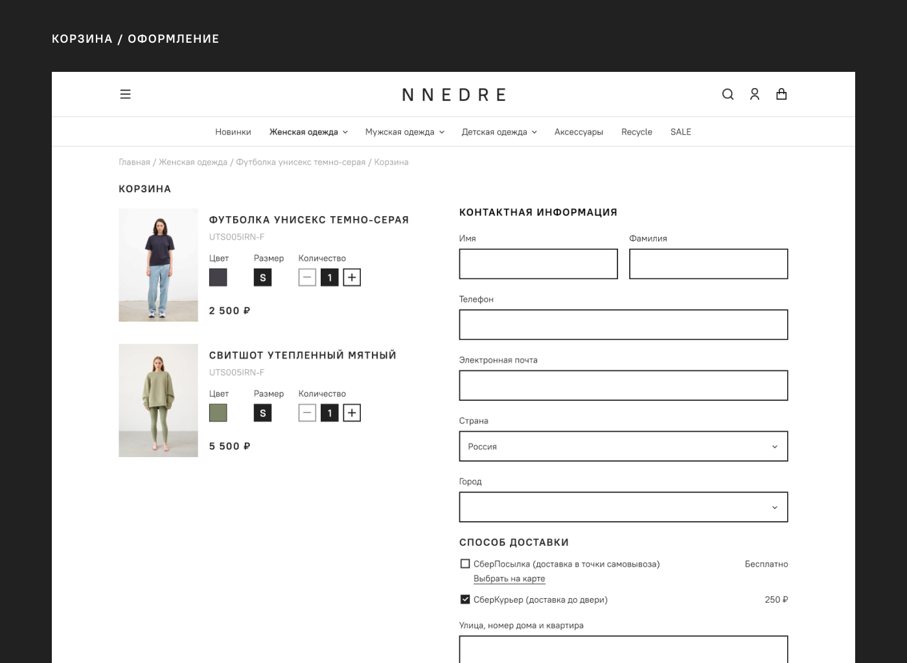Click the Телефон input field
The height and width of the screenshot is (663, 907).
pos(623,325)
